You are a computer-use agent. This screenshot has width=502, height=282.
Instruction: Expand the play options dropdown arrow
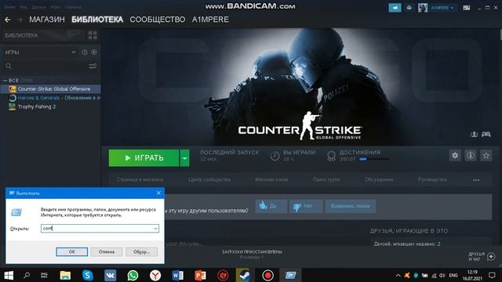[x=185, y=158]
